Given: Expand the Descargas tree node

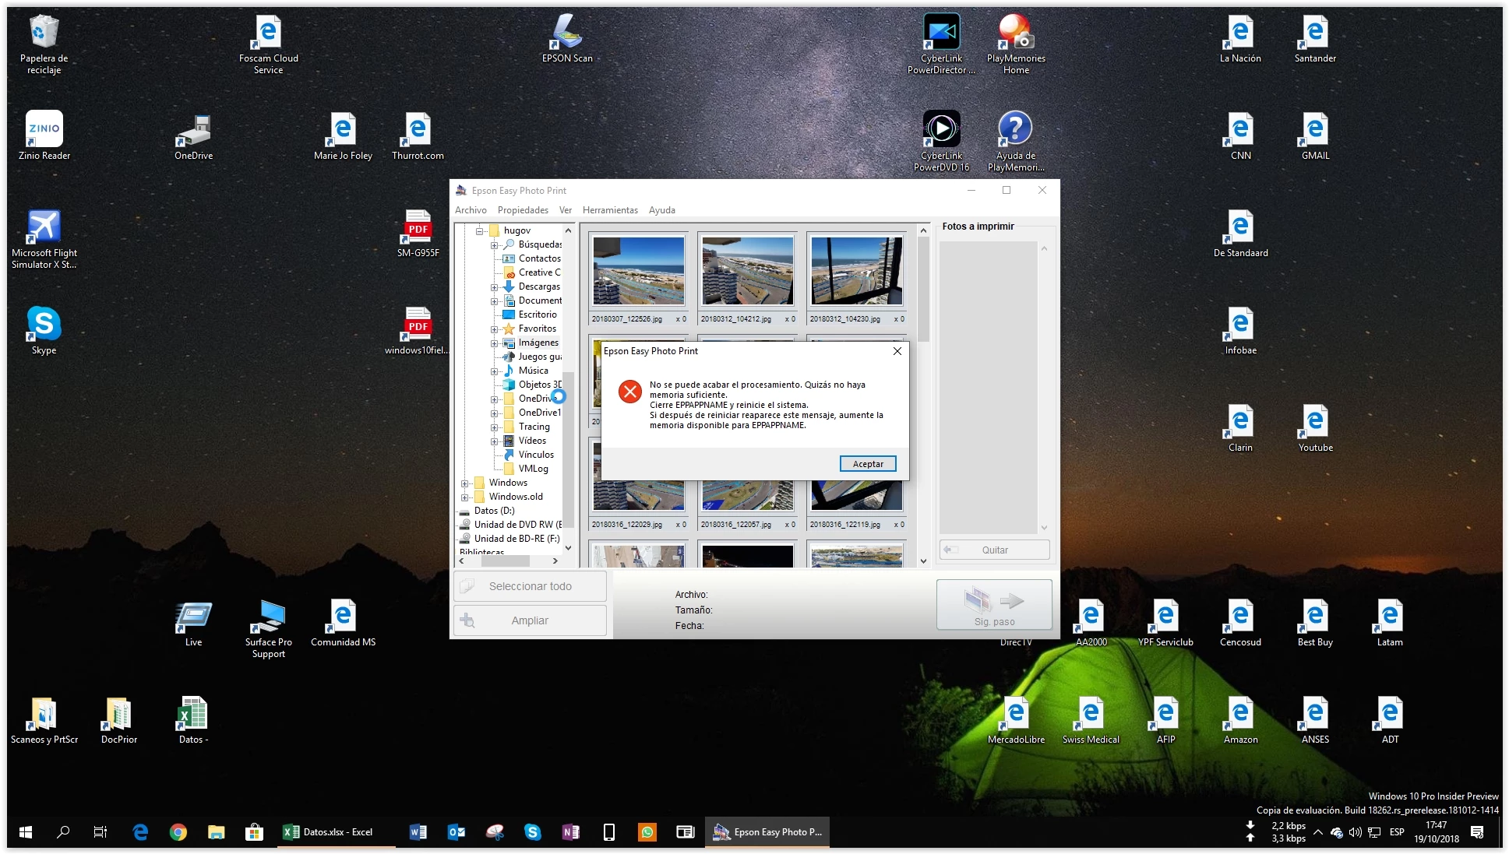Looking at the screenshot, I should pos(495,287).
